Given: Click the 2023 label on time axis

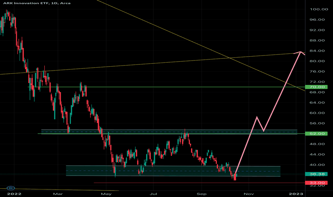Looking at the screenshot, I should (296, 194).
